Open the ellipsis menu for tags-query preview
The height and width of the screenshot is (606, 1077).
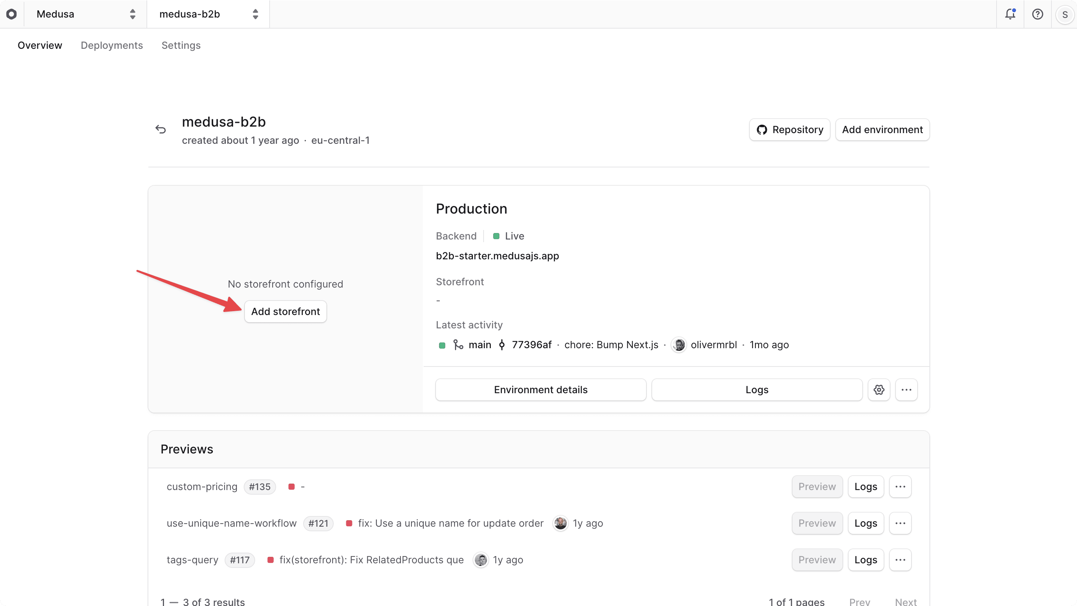900,559
